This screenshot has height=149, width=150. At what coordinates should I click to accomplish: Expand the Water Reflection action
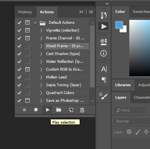click(x=41, y=62)
